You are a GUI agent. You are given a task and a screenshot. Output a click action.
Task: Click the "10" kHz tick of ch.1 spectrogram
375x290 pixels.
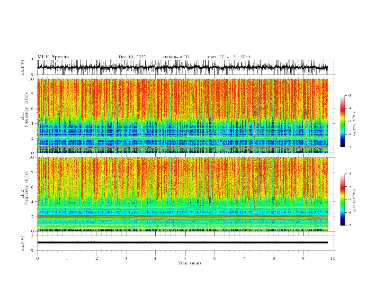tap(32, 79)
